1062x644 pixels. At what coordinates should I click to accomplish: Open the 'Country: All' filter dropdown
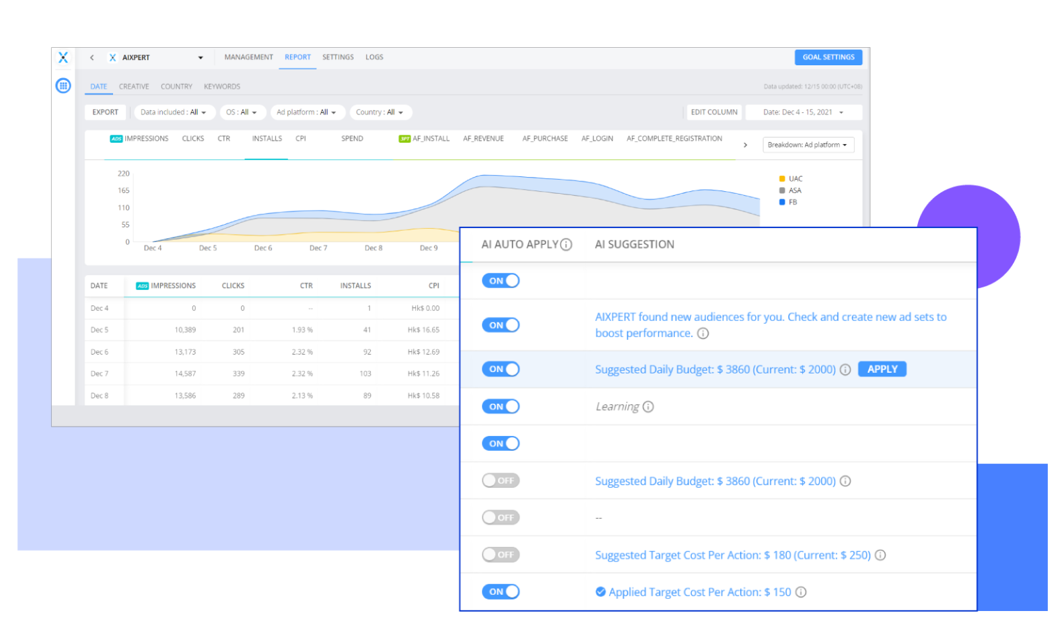(x=380, y=112)
